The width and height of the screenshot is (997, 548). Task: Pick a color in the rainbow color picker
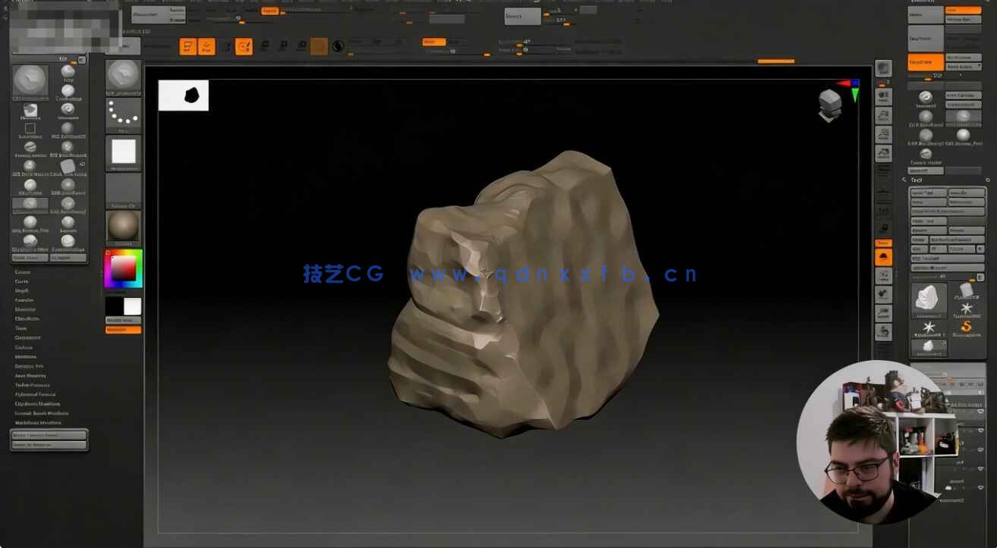(x=123, y=268)
